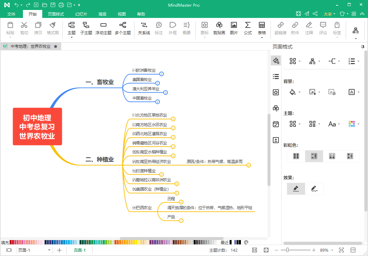Viewport: 368px width, 256px height.
Task: Open the theme font Aa dropdown
Action: (x=334, y=124)
